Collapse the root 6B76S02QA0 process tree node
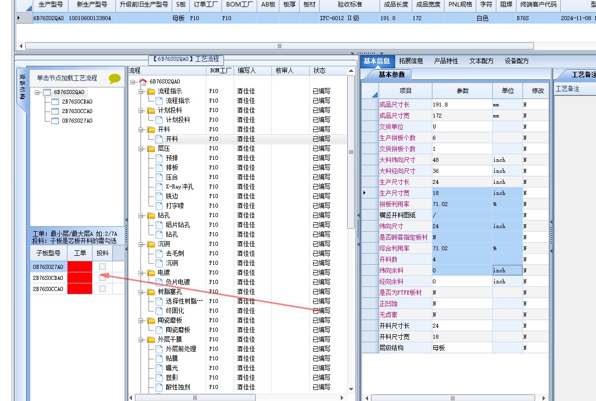 133,82
